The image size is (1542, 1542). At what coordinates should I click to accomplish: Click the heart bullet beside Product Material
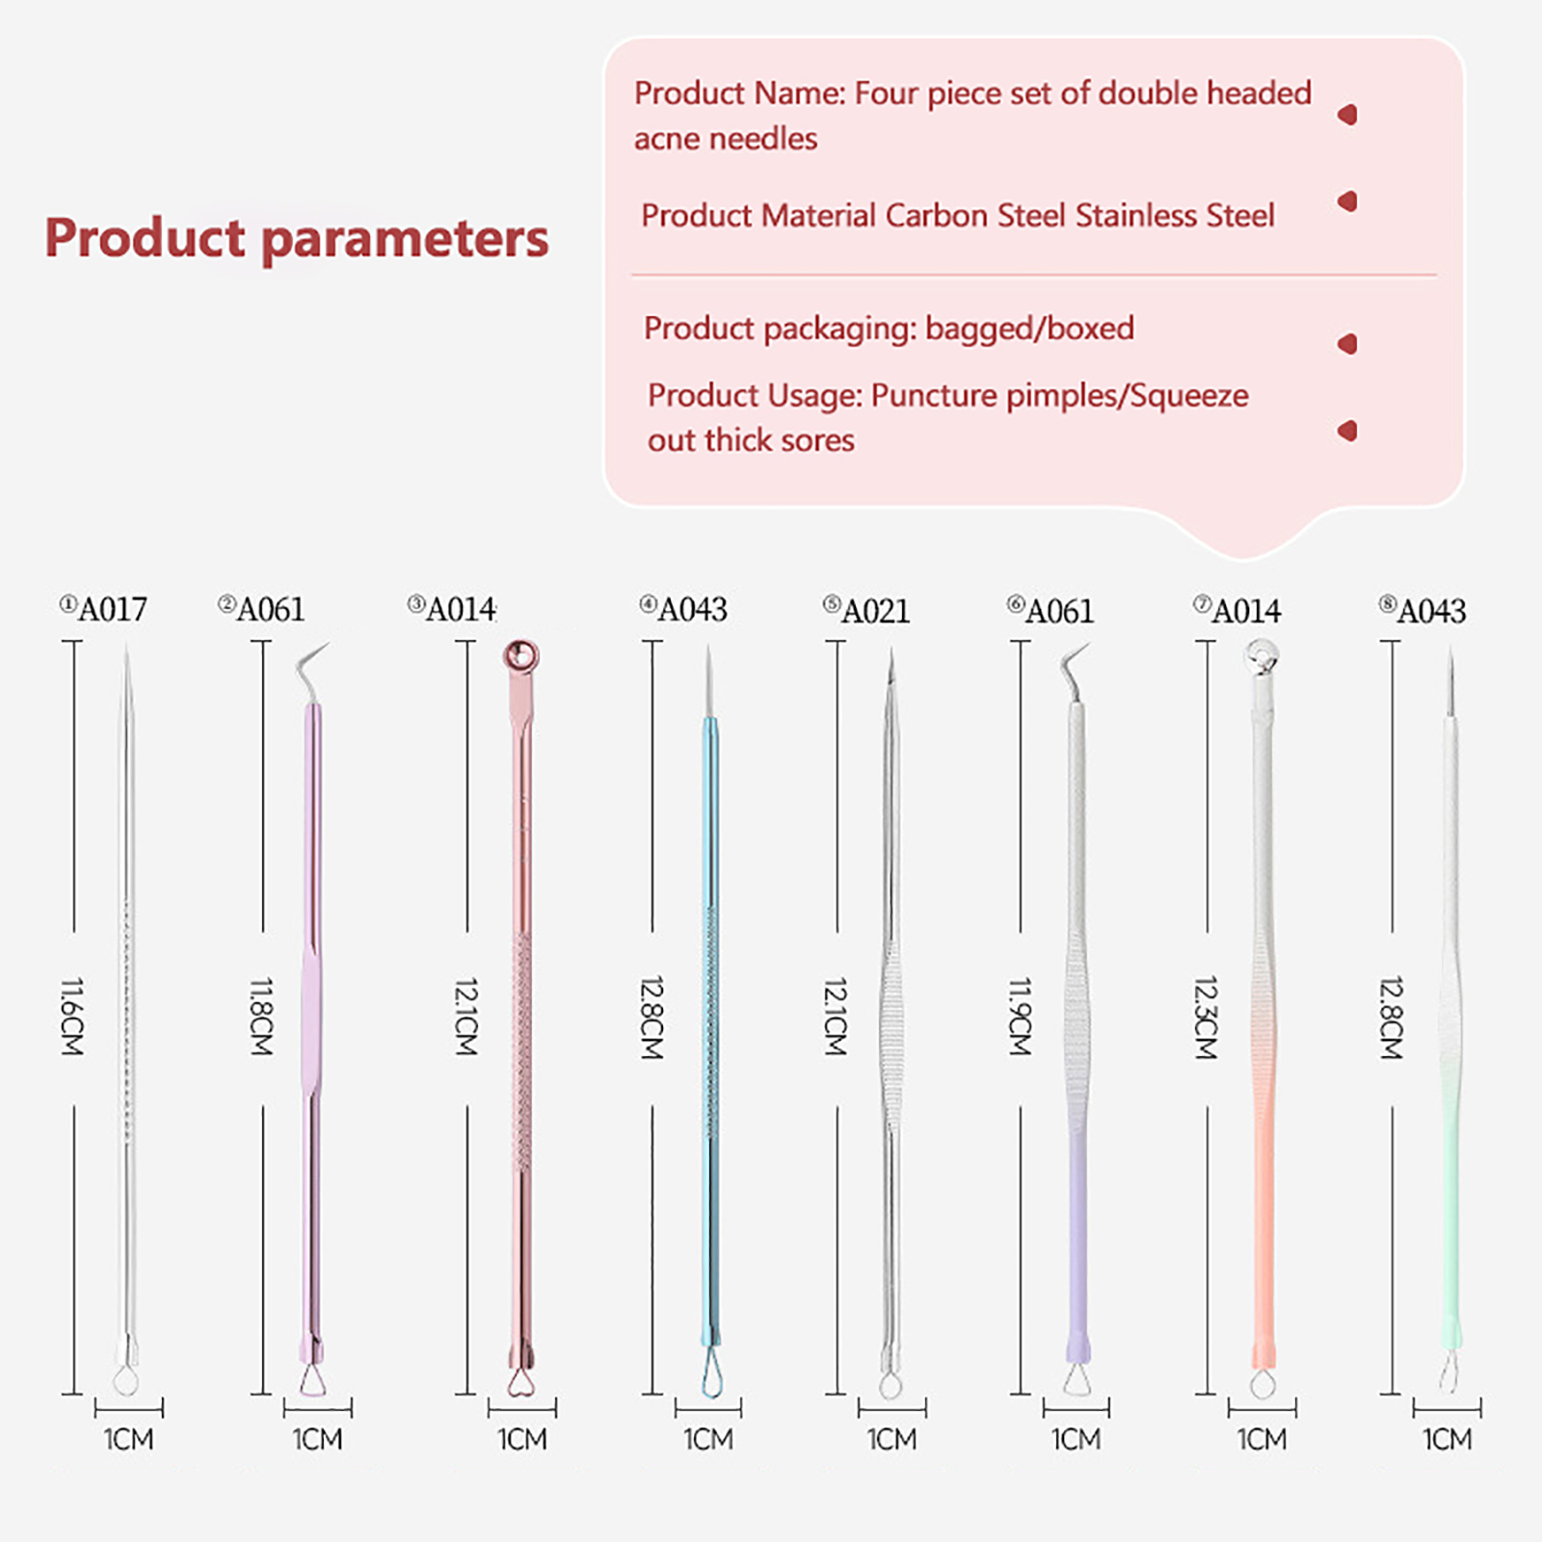point(1348,201)
